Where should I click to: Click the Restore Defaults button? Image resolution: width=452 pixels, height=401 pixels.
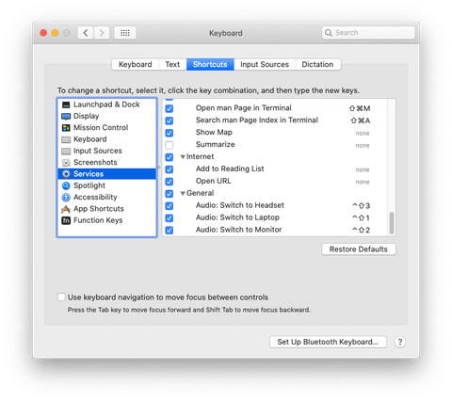[359, 249]
